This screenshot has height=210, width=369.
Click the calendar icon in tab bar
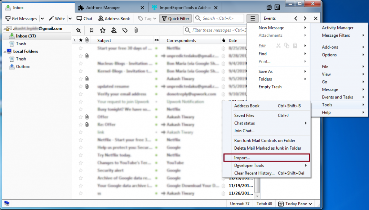269,7
